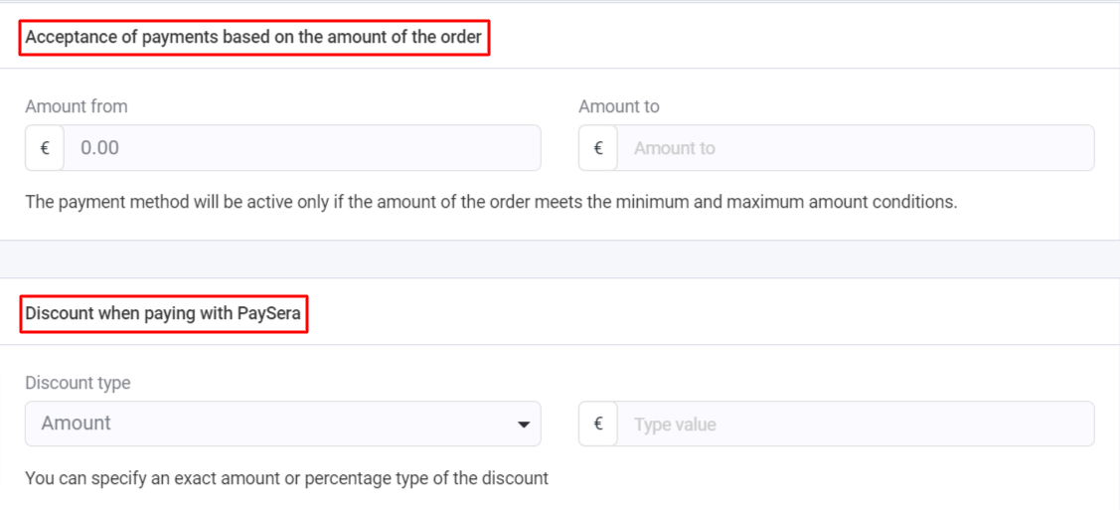
Task: Click 'Acceptance of payments based on amount' heading
Action: pyautogui.click(x=253, y=38)
